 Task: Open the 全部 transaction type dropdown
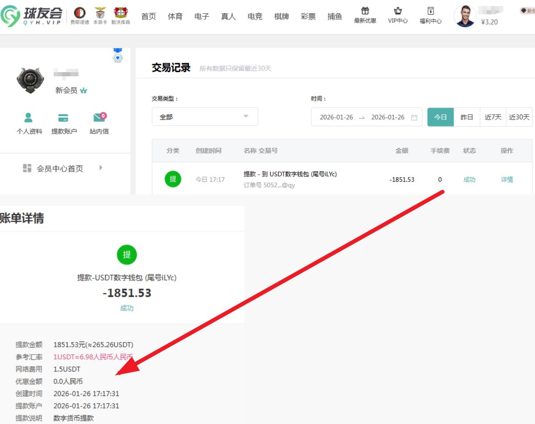205,117
